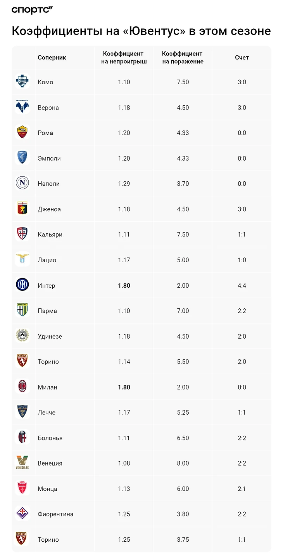Click the Inter club crest icon
283x558 pixels.
point(22,285)
